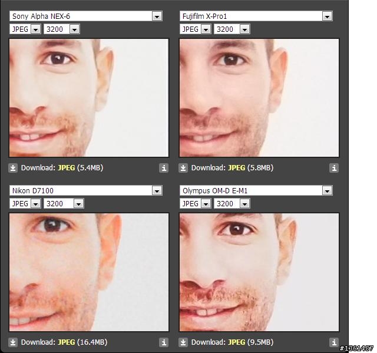
Task: Click download icon under Nikon D7100 image
Action: pos(13,342)
